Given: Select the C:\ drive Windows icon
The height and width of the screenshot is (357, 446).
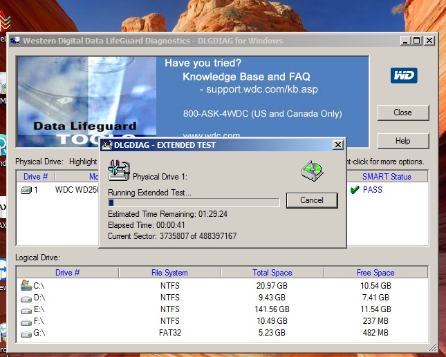Looking at the screenshot, I should 26,285.
